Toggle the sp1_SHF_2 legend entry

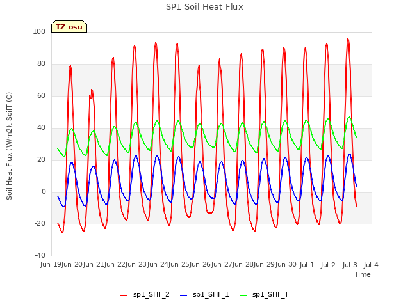(145, 295)
